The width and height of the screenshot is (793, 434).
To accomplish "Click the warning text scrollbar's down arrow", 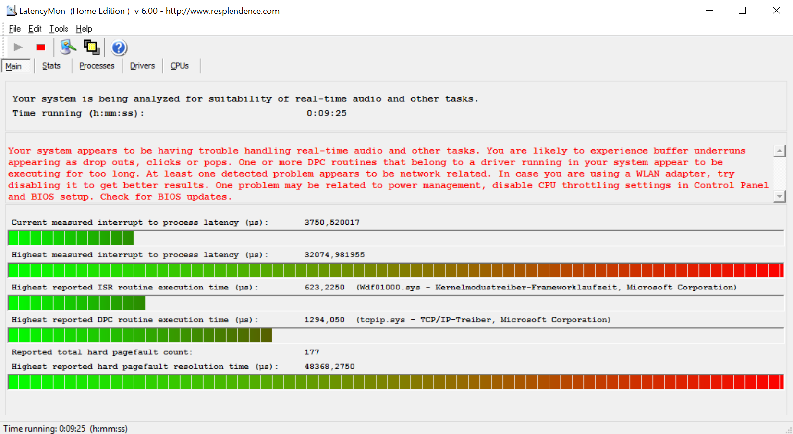I will tap(780, 196).
